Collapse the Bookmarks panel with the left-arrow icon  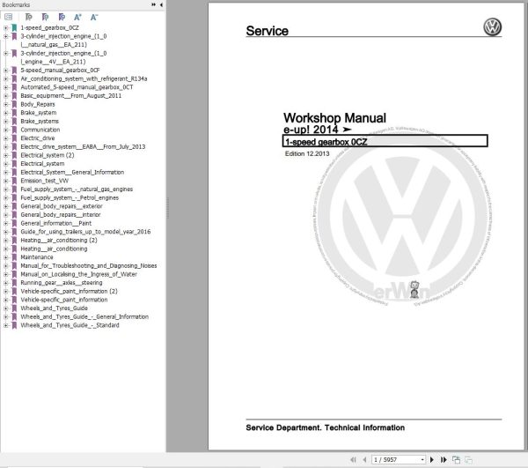pyautogui.click(x=161, y=4)
